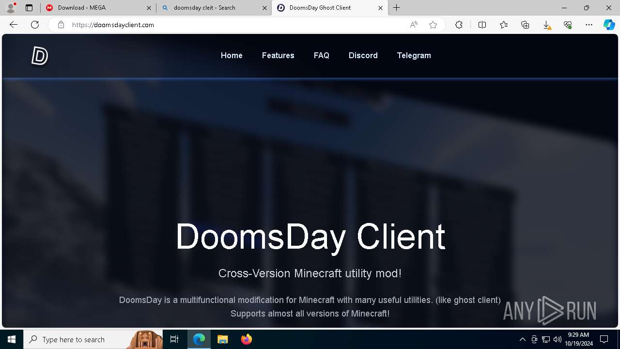620x349 pixels.
Task: Switch to doomsday cleit - Search tab
Action: click(214, 8)
